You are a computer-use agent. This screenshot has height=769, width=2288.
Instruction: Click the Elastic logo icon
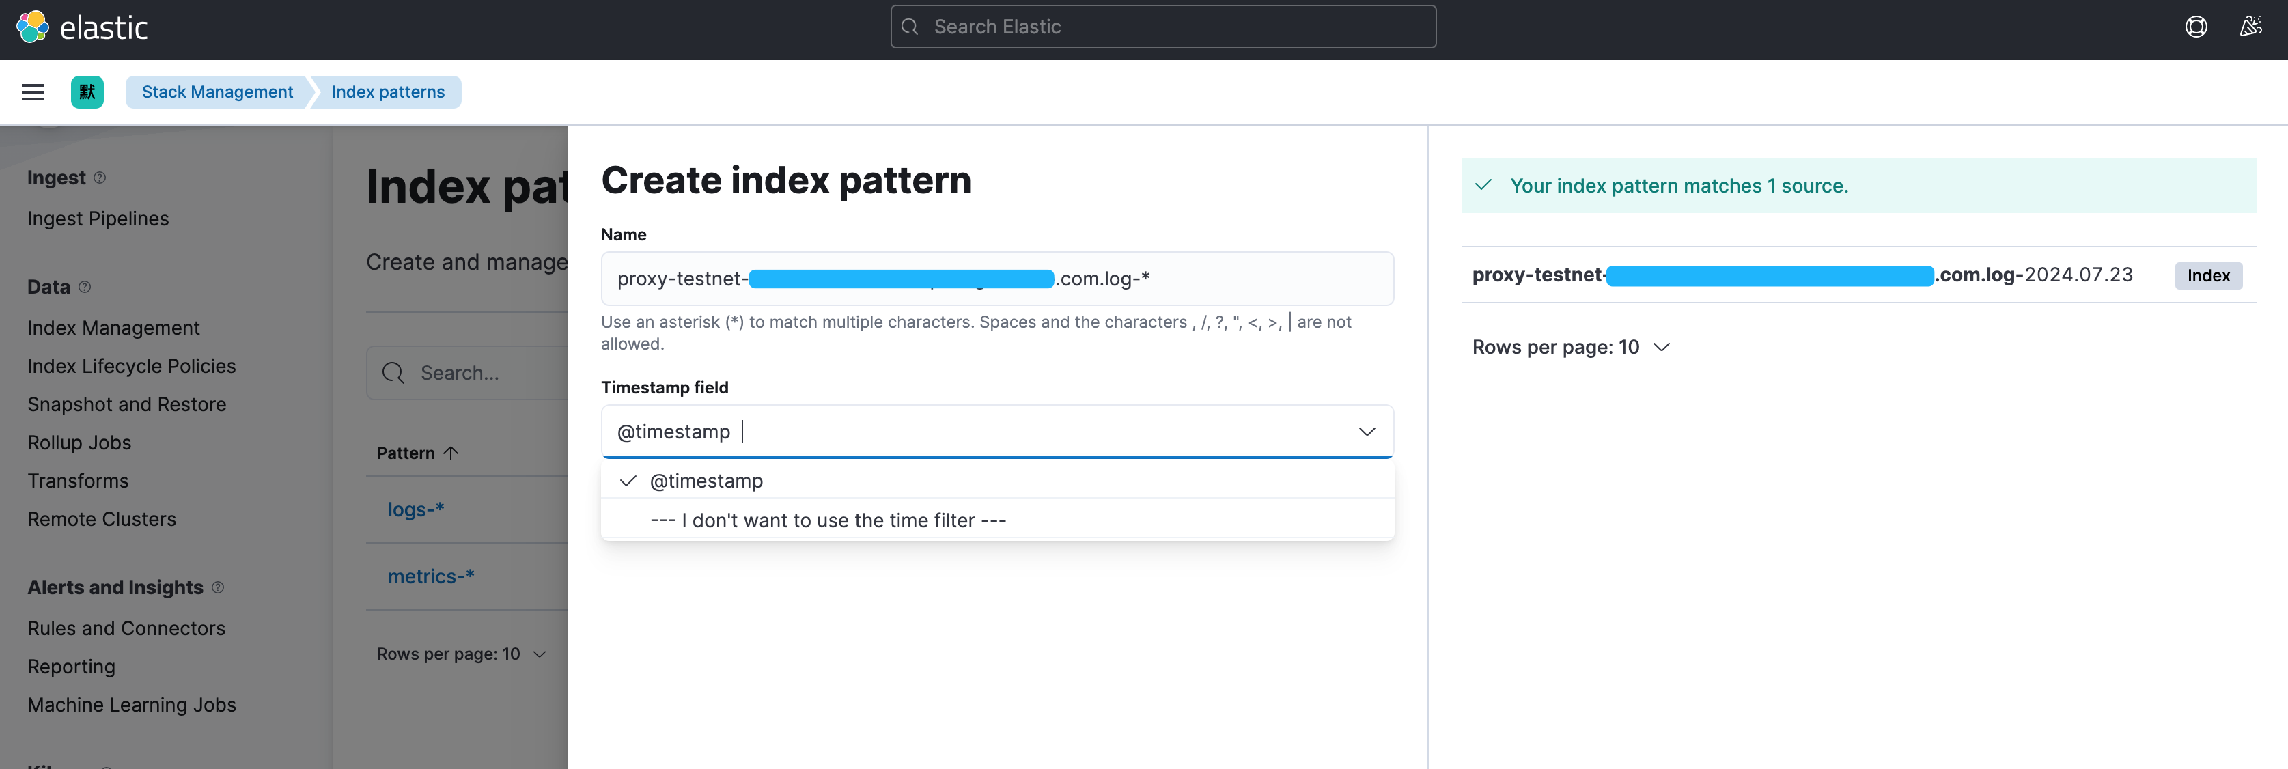[x=33, y=27]
